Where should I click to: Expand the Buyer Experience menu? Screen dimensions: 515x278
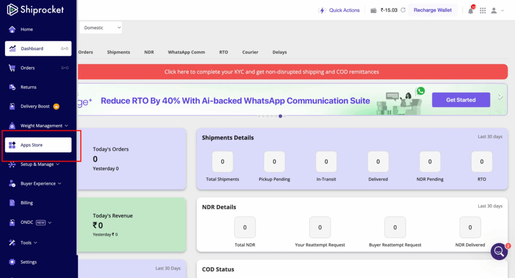click(x=38, y=184)
